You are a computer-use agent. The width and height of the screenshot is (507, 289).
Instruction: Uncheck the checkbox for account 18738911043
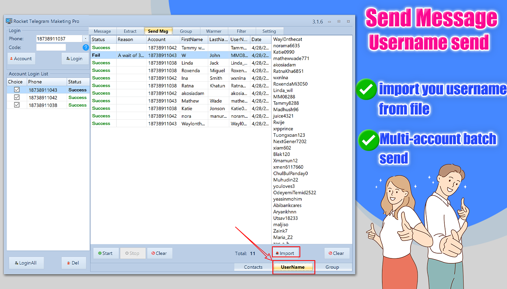[x=16, y=89]
